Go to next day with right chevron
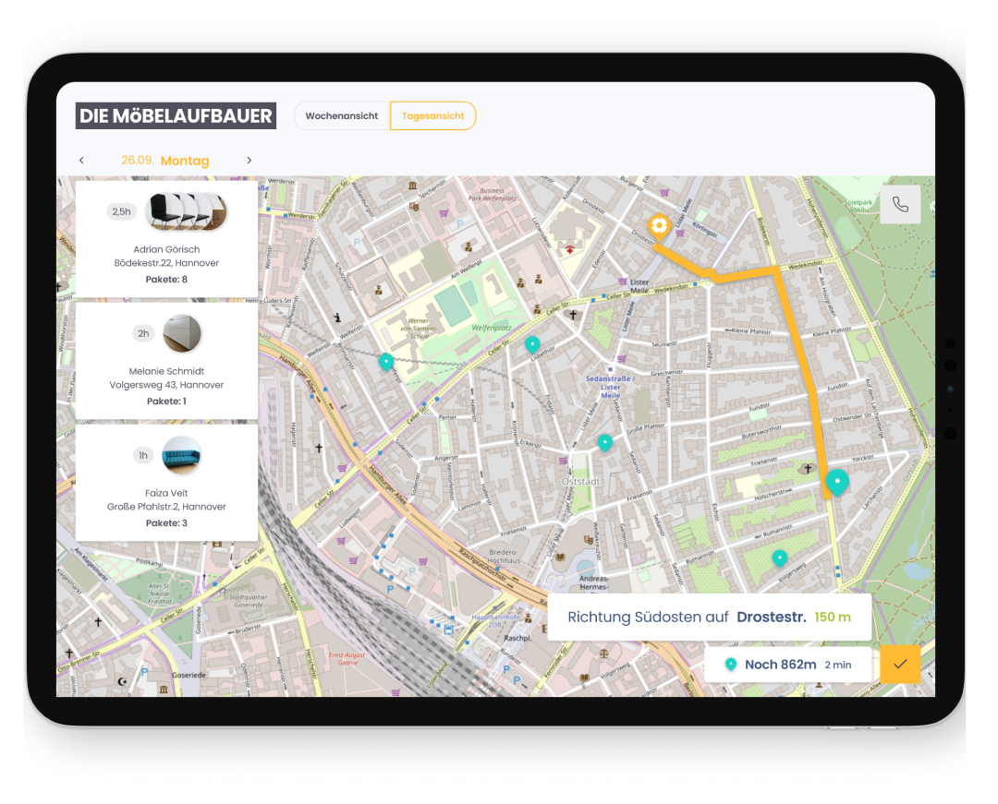Image resolution: width=998 pixels, height=804 pixels. (249, 161)
